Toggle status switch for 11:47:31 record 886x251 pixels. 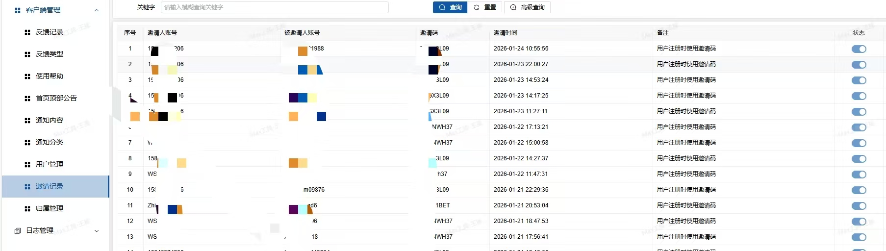click(859, 175)
